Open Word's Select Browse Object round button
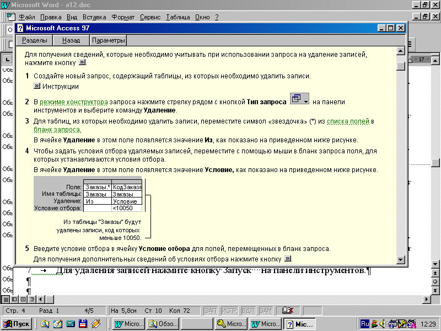The image size is (441, 331). point(435,282)
